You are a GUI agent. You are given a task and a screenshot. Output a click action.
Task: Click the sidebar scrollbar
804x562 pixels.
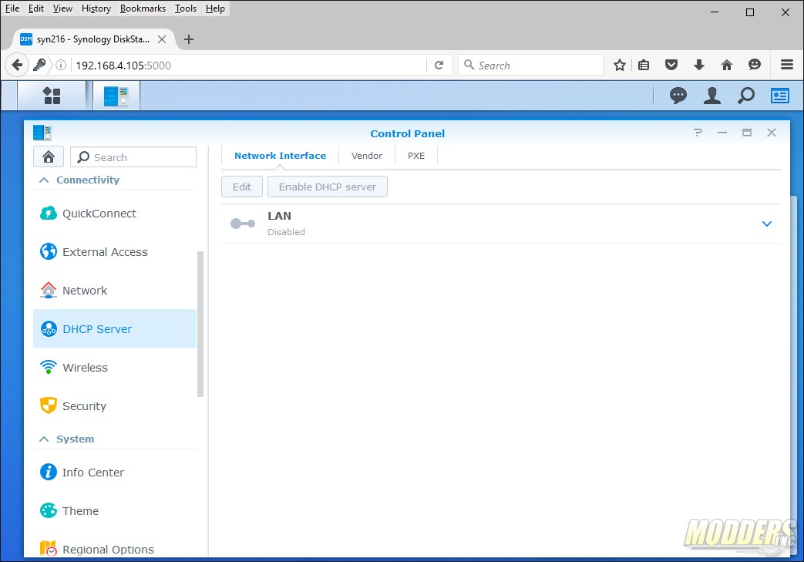click(x=200, y=324)
